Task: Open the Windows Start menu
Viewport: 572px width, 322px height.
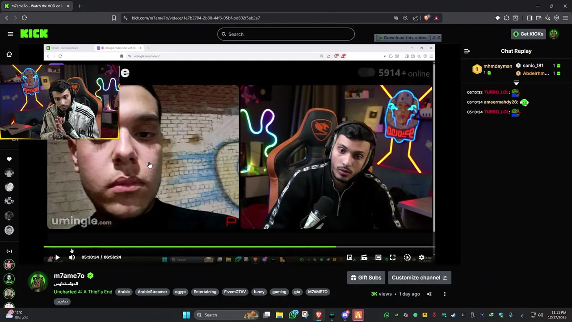Action: (186, 315)
